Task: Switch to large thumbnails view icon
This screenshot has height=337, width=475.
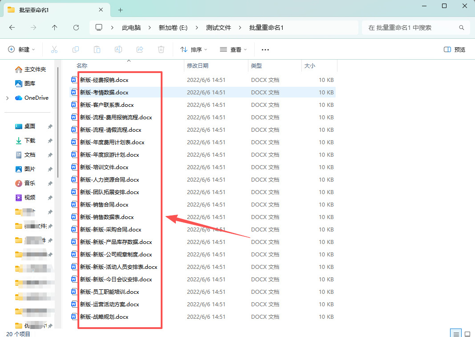Action: tap(467, 333)
